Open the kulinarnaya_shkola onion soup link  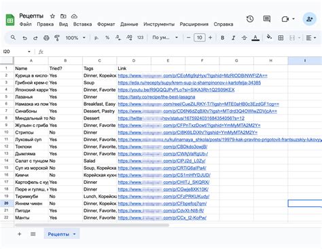[x=220, y=140]
